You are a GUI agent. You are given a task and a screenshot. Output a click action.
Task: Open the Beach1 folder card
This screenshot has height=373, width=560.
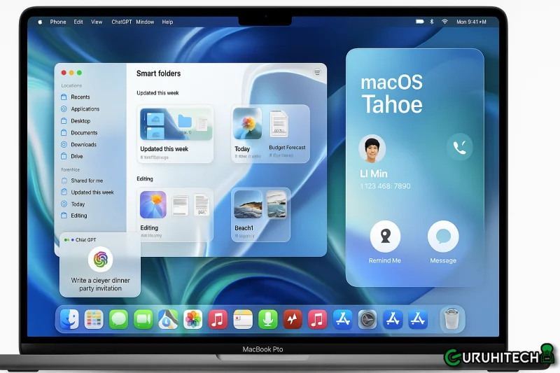260,215
